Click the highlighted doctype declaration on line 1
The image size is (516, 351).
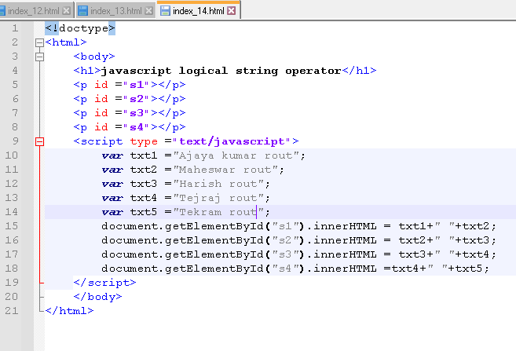pyautogui.click(x=80, y=28)
